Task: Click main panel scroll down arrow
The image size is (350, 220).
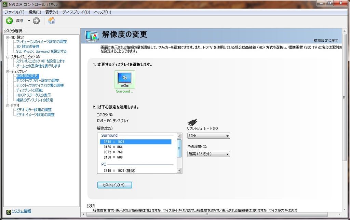Action: click(344, 209)
